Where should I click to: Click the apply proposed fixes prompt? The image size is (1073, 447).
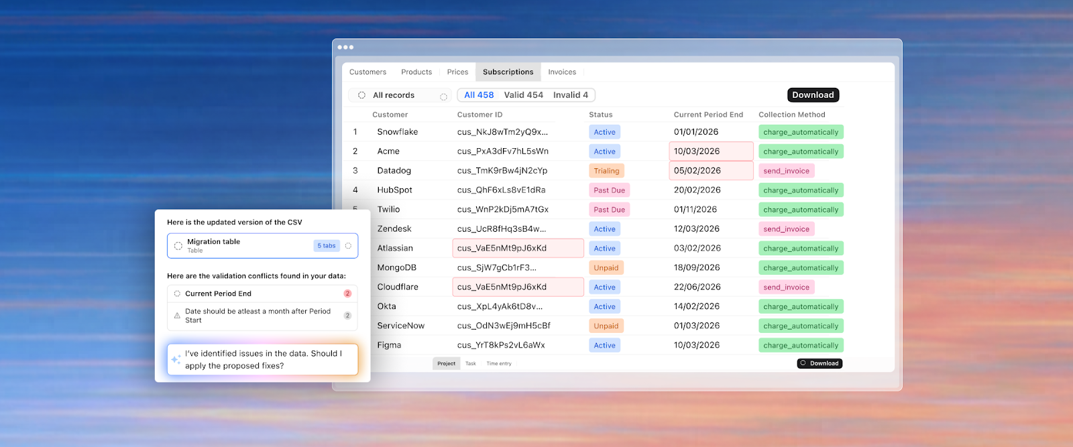click(x=262, y=360)
